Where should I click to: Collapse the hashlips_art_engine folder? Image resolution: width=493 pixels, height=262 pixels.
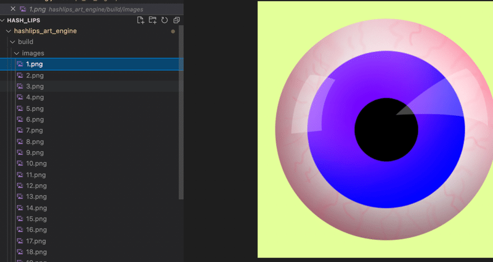tap(9, 31)
